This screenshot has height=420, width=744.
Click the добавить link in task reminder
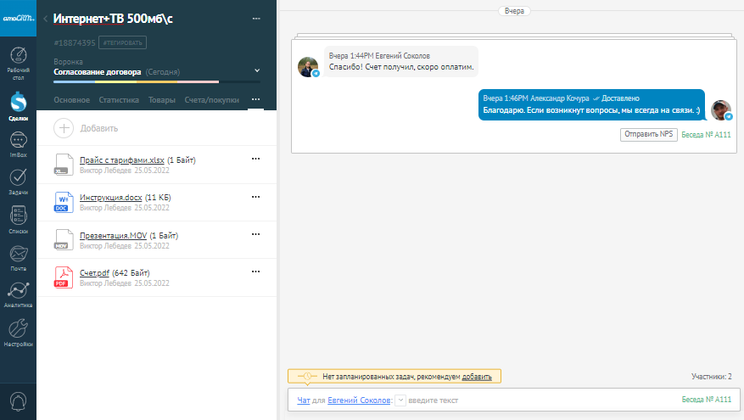point(476,376)
